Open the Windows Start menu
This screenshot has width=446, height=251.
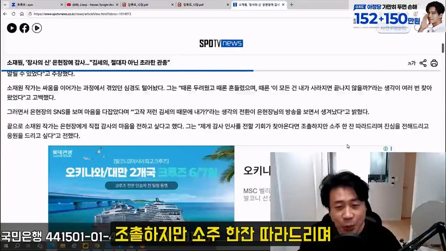[x=6, y=246]
